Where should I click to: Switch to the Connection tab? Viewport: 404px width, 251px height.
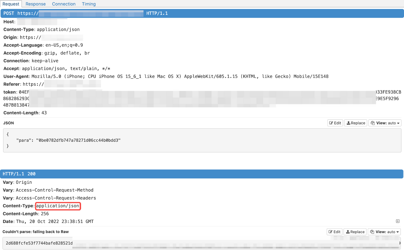[64, 4]
